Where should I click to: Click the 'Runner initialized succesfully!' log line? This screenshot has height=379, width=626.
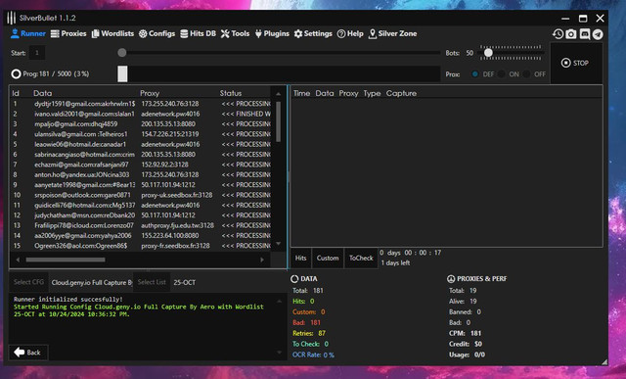click(x=68, y=299)
